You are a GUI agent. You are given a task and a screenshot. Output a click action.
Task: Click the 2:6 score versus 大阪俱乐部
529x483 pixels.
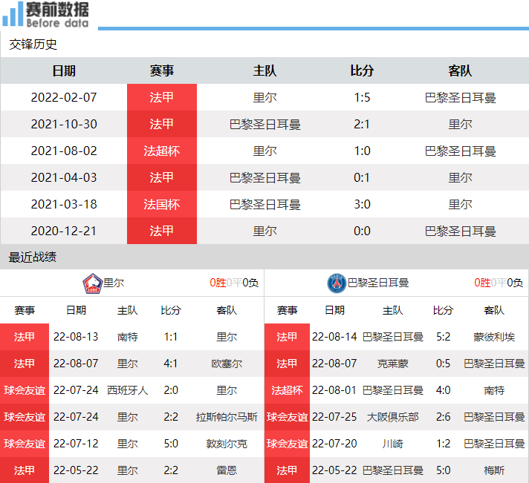pos(443,417)
